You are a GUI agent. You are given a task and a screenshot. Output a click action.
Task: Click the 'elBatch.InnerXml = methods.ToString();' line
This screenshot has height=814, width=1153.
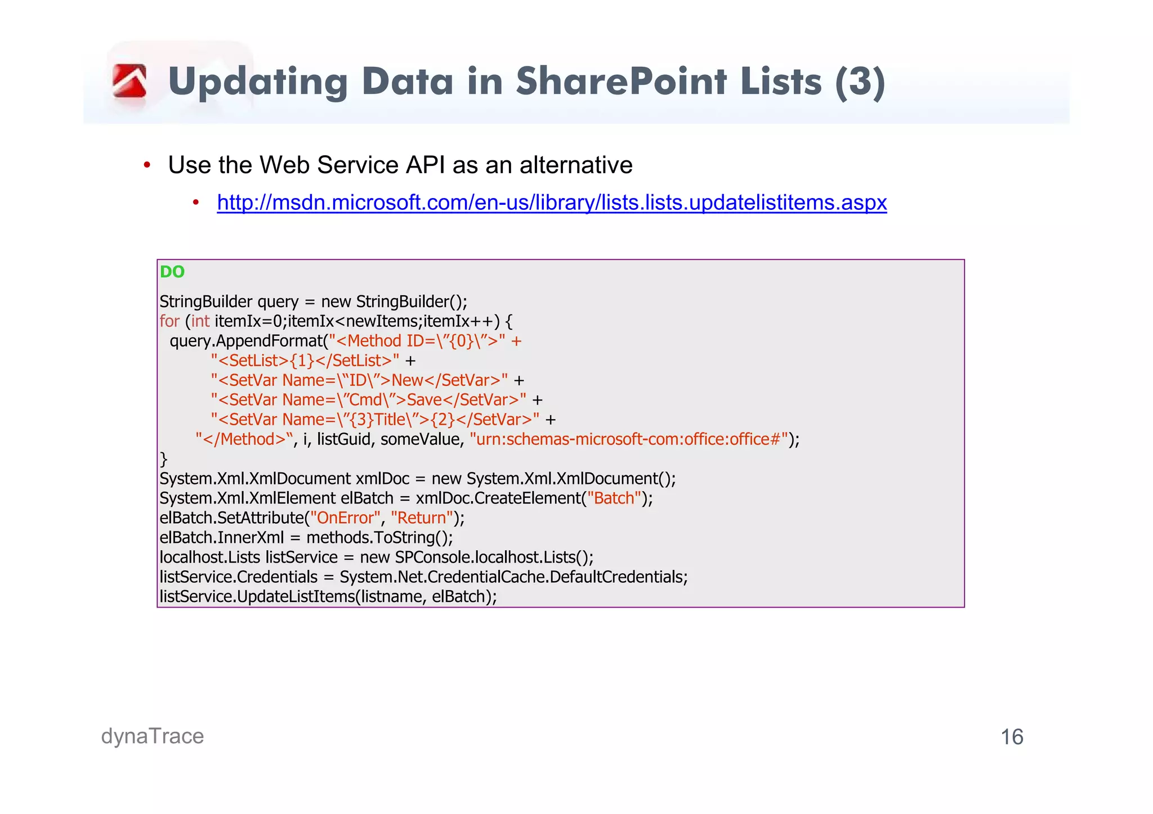(306, 538)
